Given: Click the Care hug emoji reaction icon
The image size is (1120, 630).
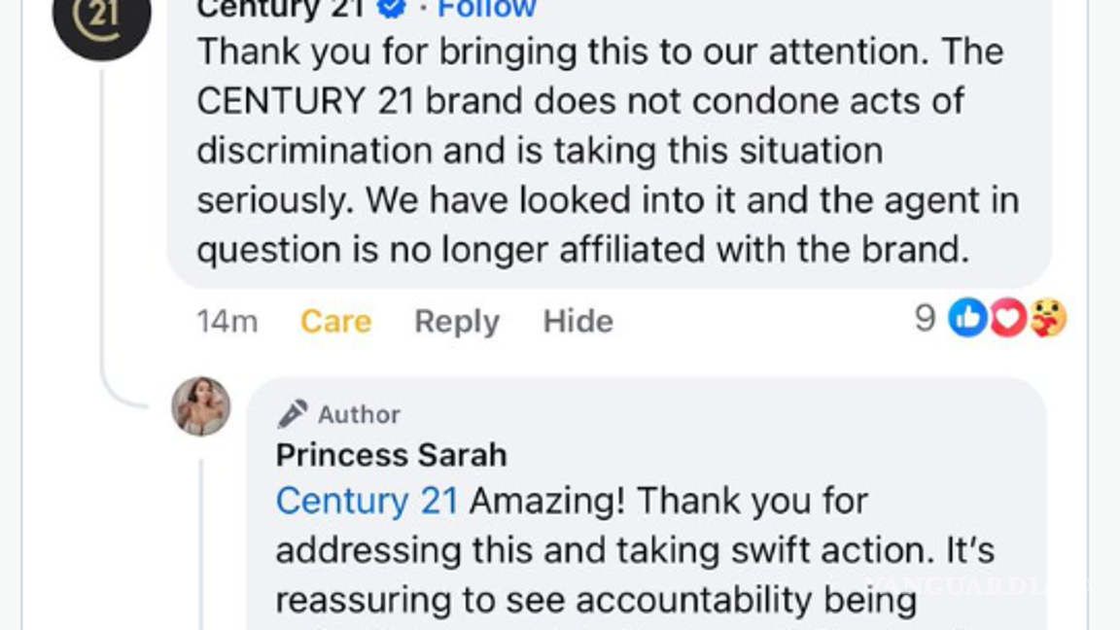Looking at the screenshot, I should click(1046, 319).
